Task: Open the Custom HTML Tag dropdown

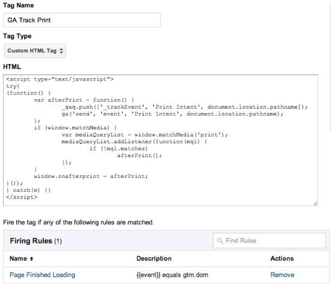Action: click(35, 51)
